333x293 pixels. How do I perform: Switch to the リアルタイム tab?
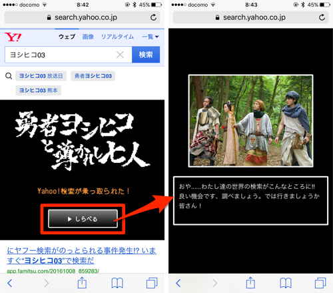[117, 37]
